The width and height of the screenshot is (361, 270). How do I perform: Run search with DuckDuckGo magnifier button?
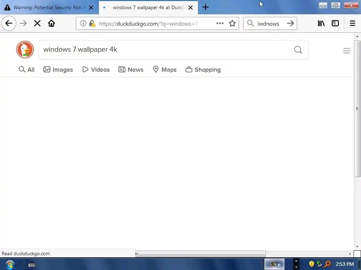pos(298,50)
